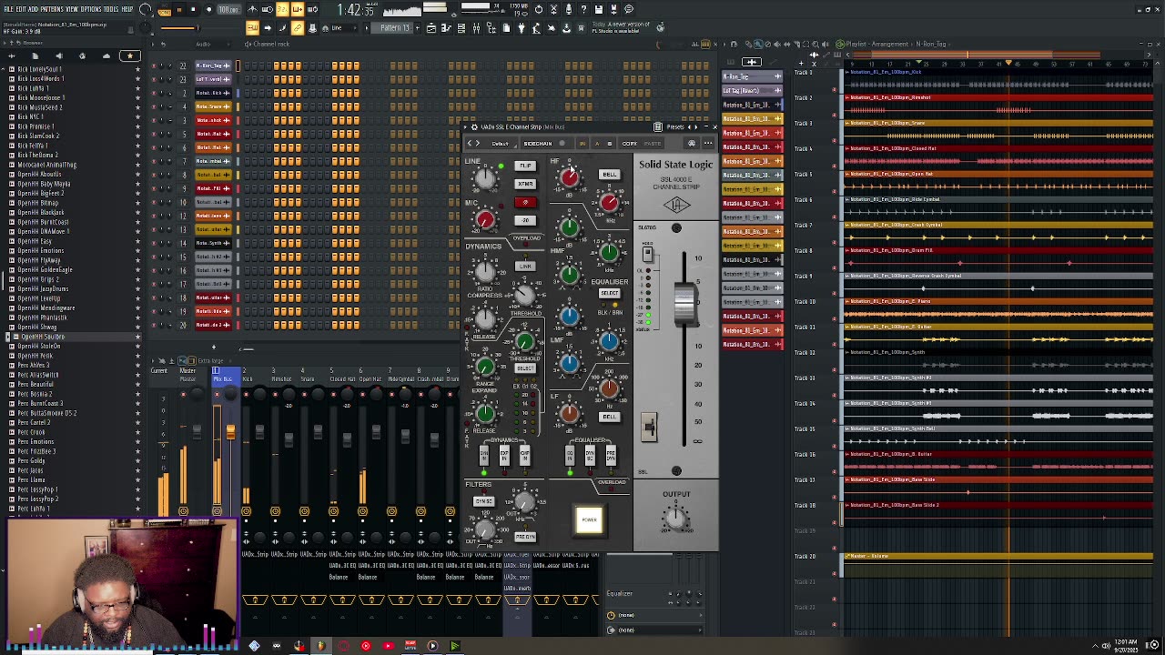1165x655 pixels.
Task: Click the metronome icon in the toolbar
Action: (x=252, y=10)
